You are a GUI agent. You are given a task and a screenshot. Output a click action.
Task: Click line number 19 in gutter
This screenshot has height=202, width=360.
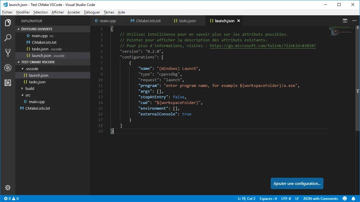point(100,131)
